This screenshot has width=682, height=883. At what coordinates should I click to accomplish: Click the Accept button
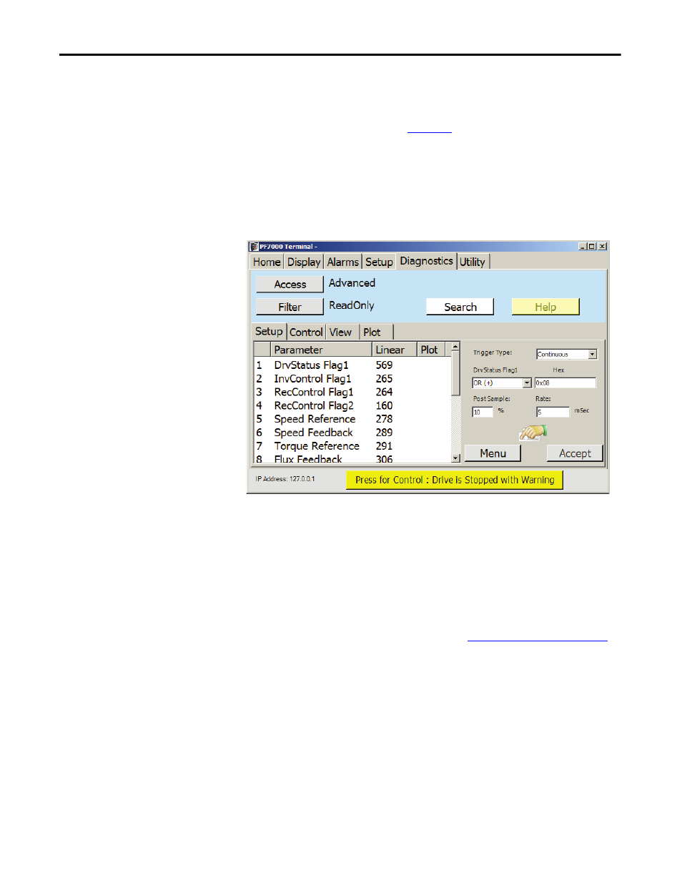575,453
